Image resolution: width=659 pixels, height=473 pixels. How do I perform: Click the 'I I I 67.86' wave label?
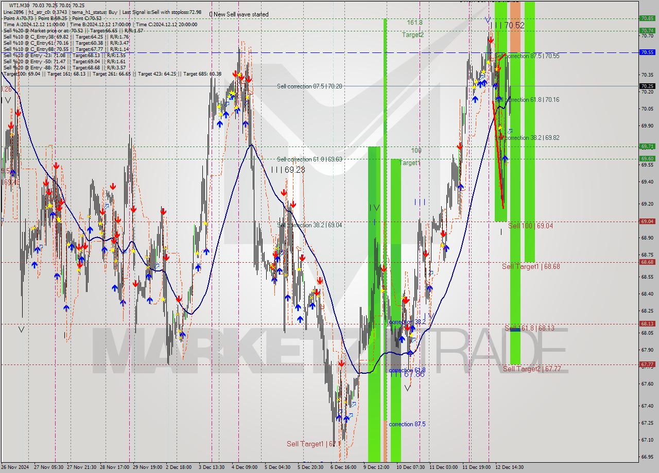(x=407, y=374)
